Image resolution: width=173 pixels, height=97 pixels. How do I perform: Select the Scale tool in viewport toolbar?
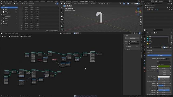click(x=62, y=16)
